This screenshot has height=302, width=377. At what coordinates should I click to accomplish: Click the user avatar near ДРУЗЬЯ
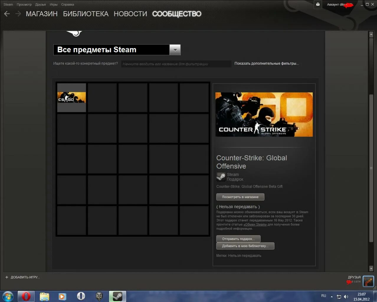(368, 281)
